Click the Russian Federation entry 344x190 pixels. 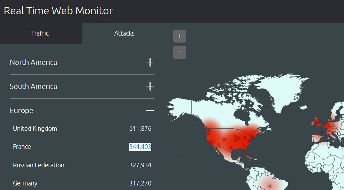click(39, 165)
